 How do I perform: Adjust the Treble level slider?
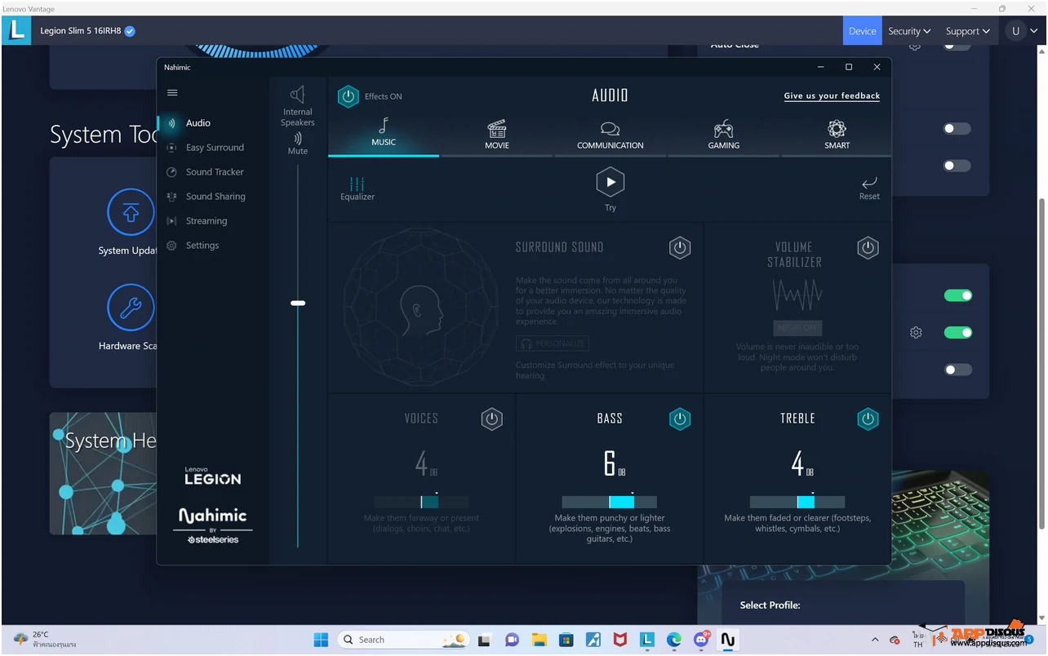click(797, 502)
